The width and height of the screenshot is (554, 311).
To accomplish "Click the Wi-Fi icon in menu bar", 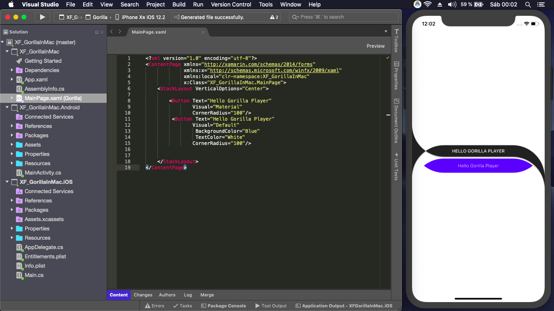I will 428,4.
